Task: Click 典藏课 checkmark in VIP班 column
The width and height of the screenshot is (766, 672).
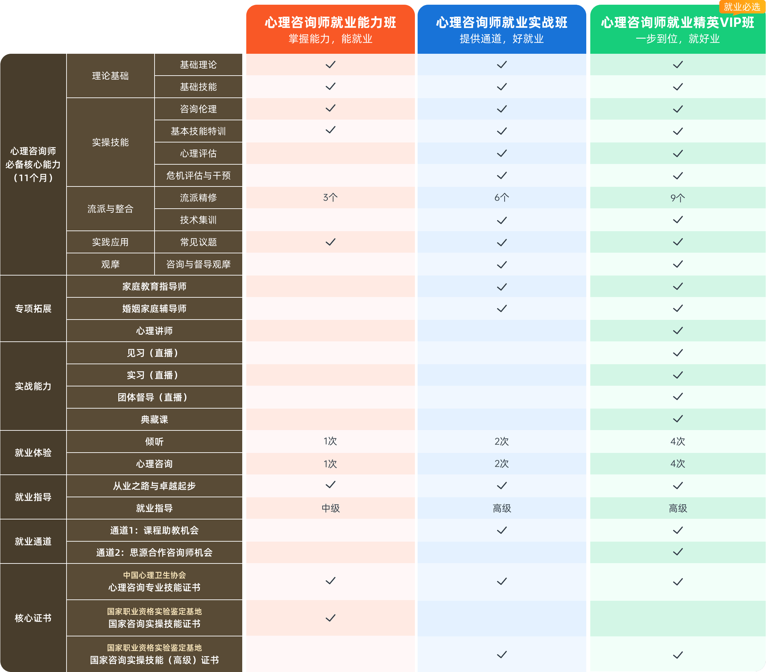Action: click(678, 419)
